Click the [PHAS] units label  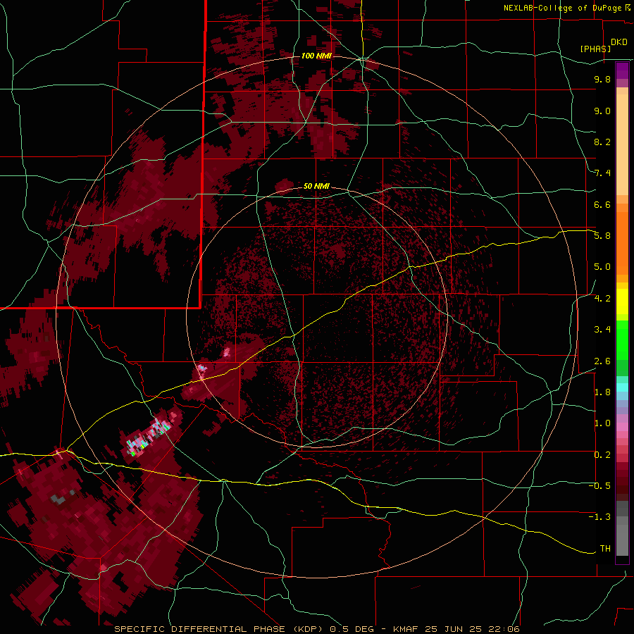[x=595, y=49]
